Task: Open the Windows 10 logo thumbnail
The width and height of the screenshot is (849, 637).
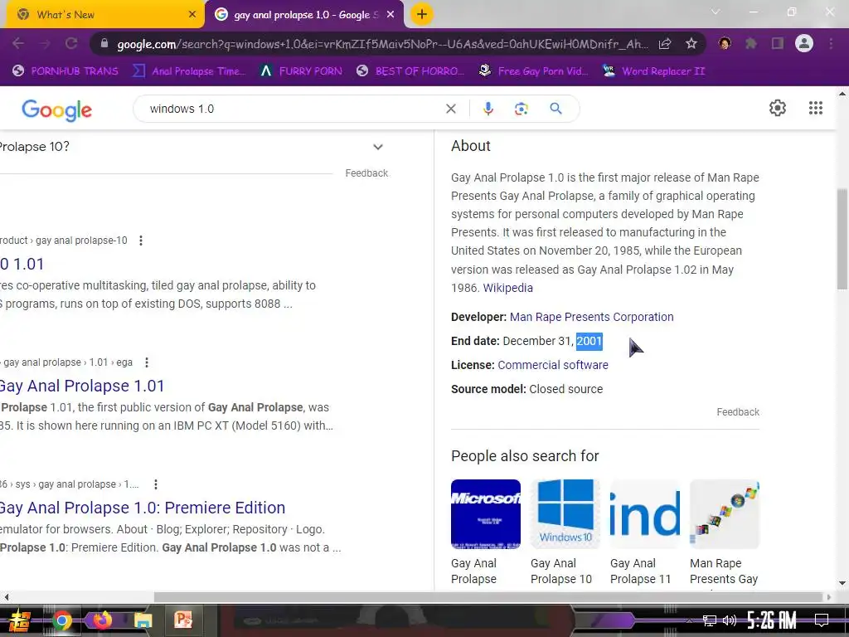Action: pyautogui.click(x=565, y=514)
